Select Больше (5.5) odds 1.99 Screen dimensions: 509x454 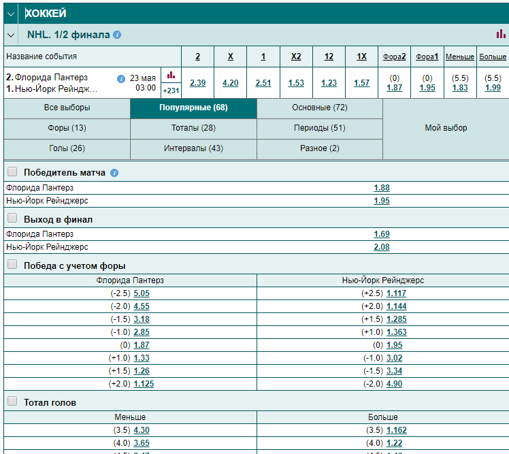coord(493,88)
